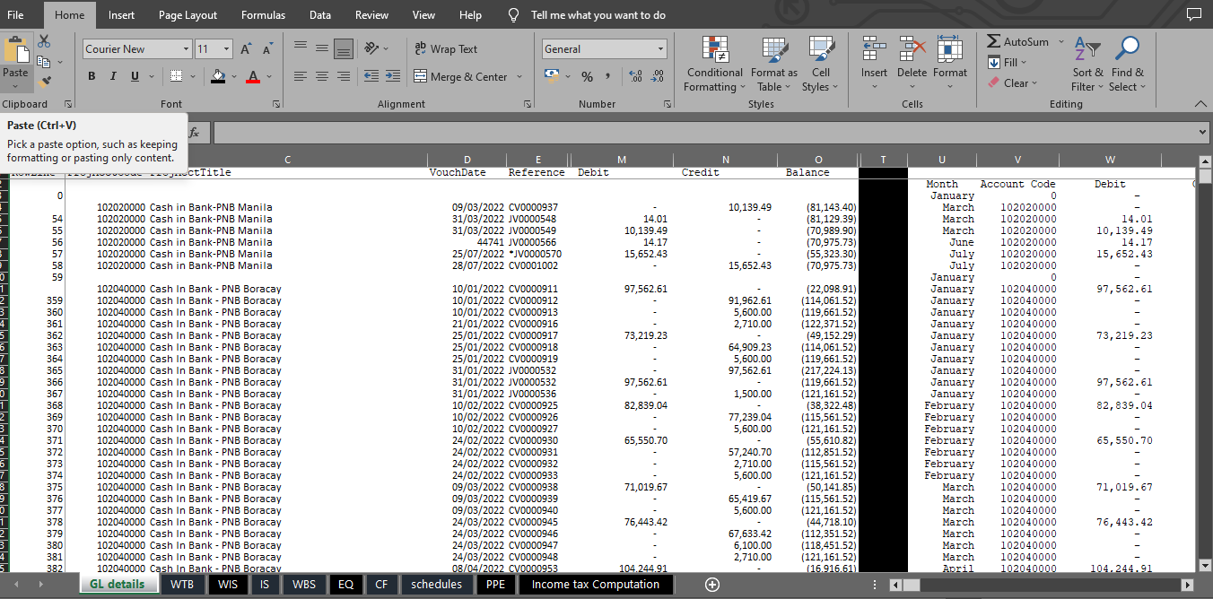This screenshot has height=599, width=1213.
Task: Click the Insert cells button
Action: point(874,64)
